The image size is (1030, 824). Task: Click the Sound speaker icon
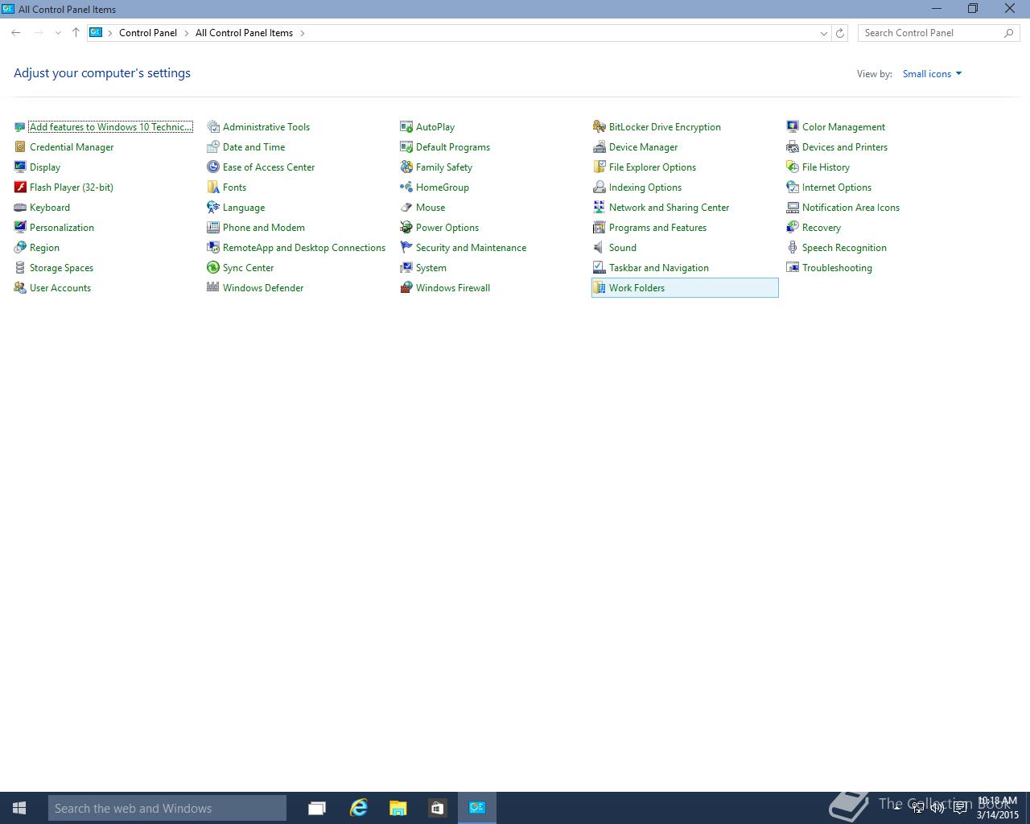[x=599, y=248]
